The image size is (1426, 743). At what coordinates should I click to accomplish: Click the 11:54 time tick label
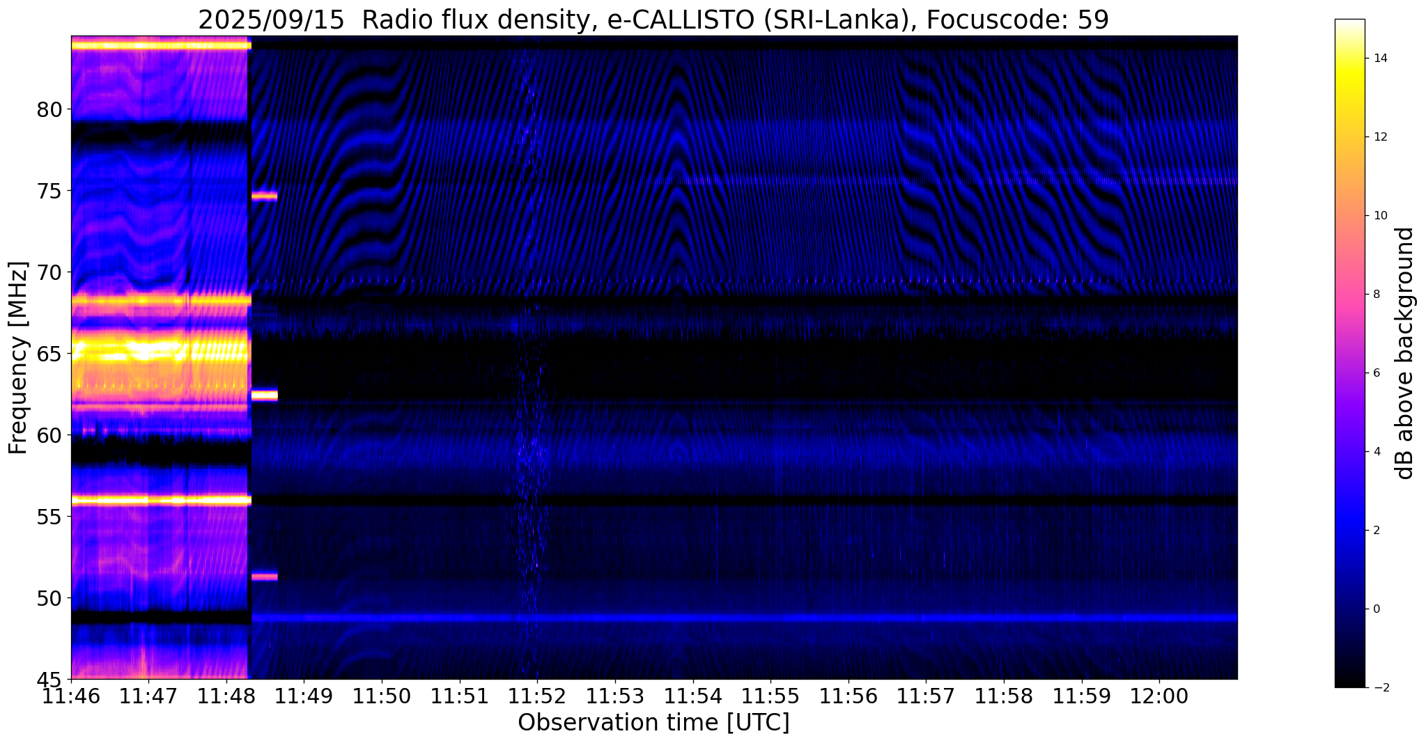pos(693,696)
